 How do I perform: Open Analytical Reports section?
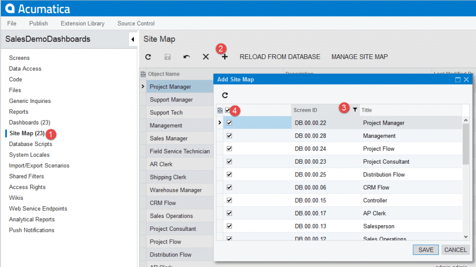coord(32,219)
